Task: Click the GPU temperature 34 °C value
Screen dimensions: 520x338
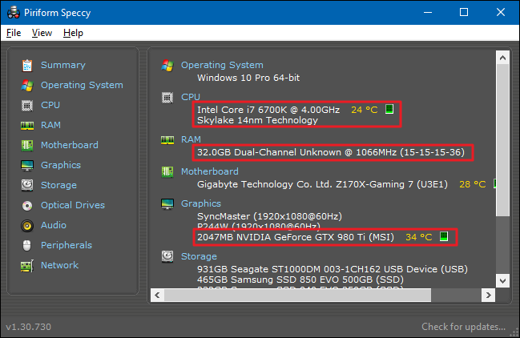Action: point(418,237)
